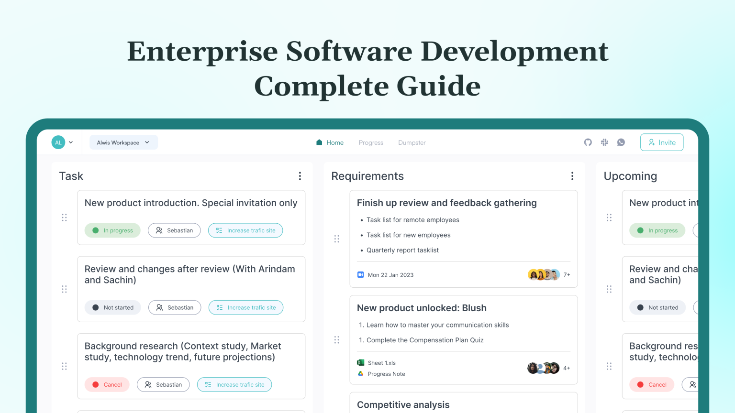Screen dimensions: 735x413
Task: Click the drag handle of Upcoming Background research card
Action: pyautogui.click(x=609, y=366)
